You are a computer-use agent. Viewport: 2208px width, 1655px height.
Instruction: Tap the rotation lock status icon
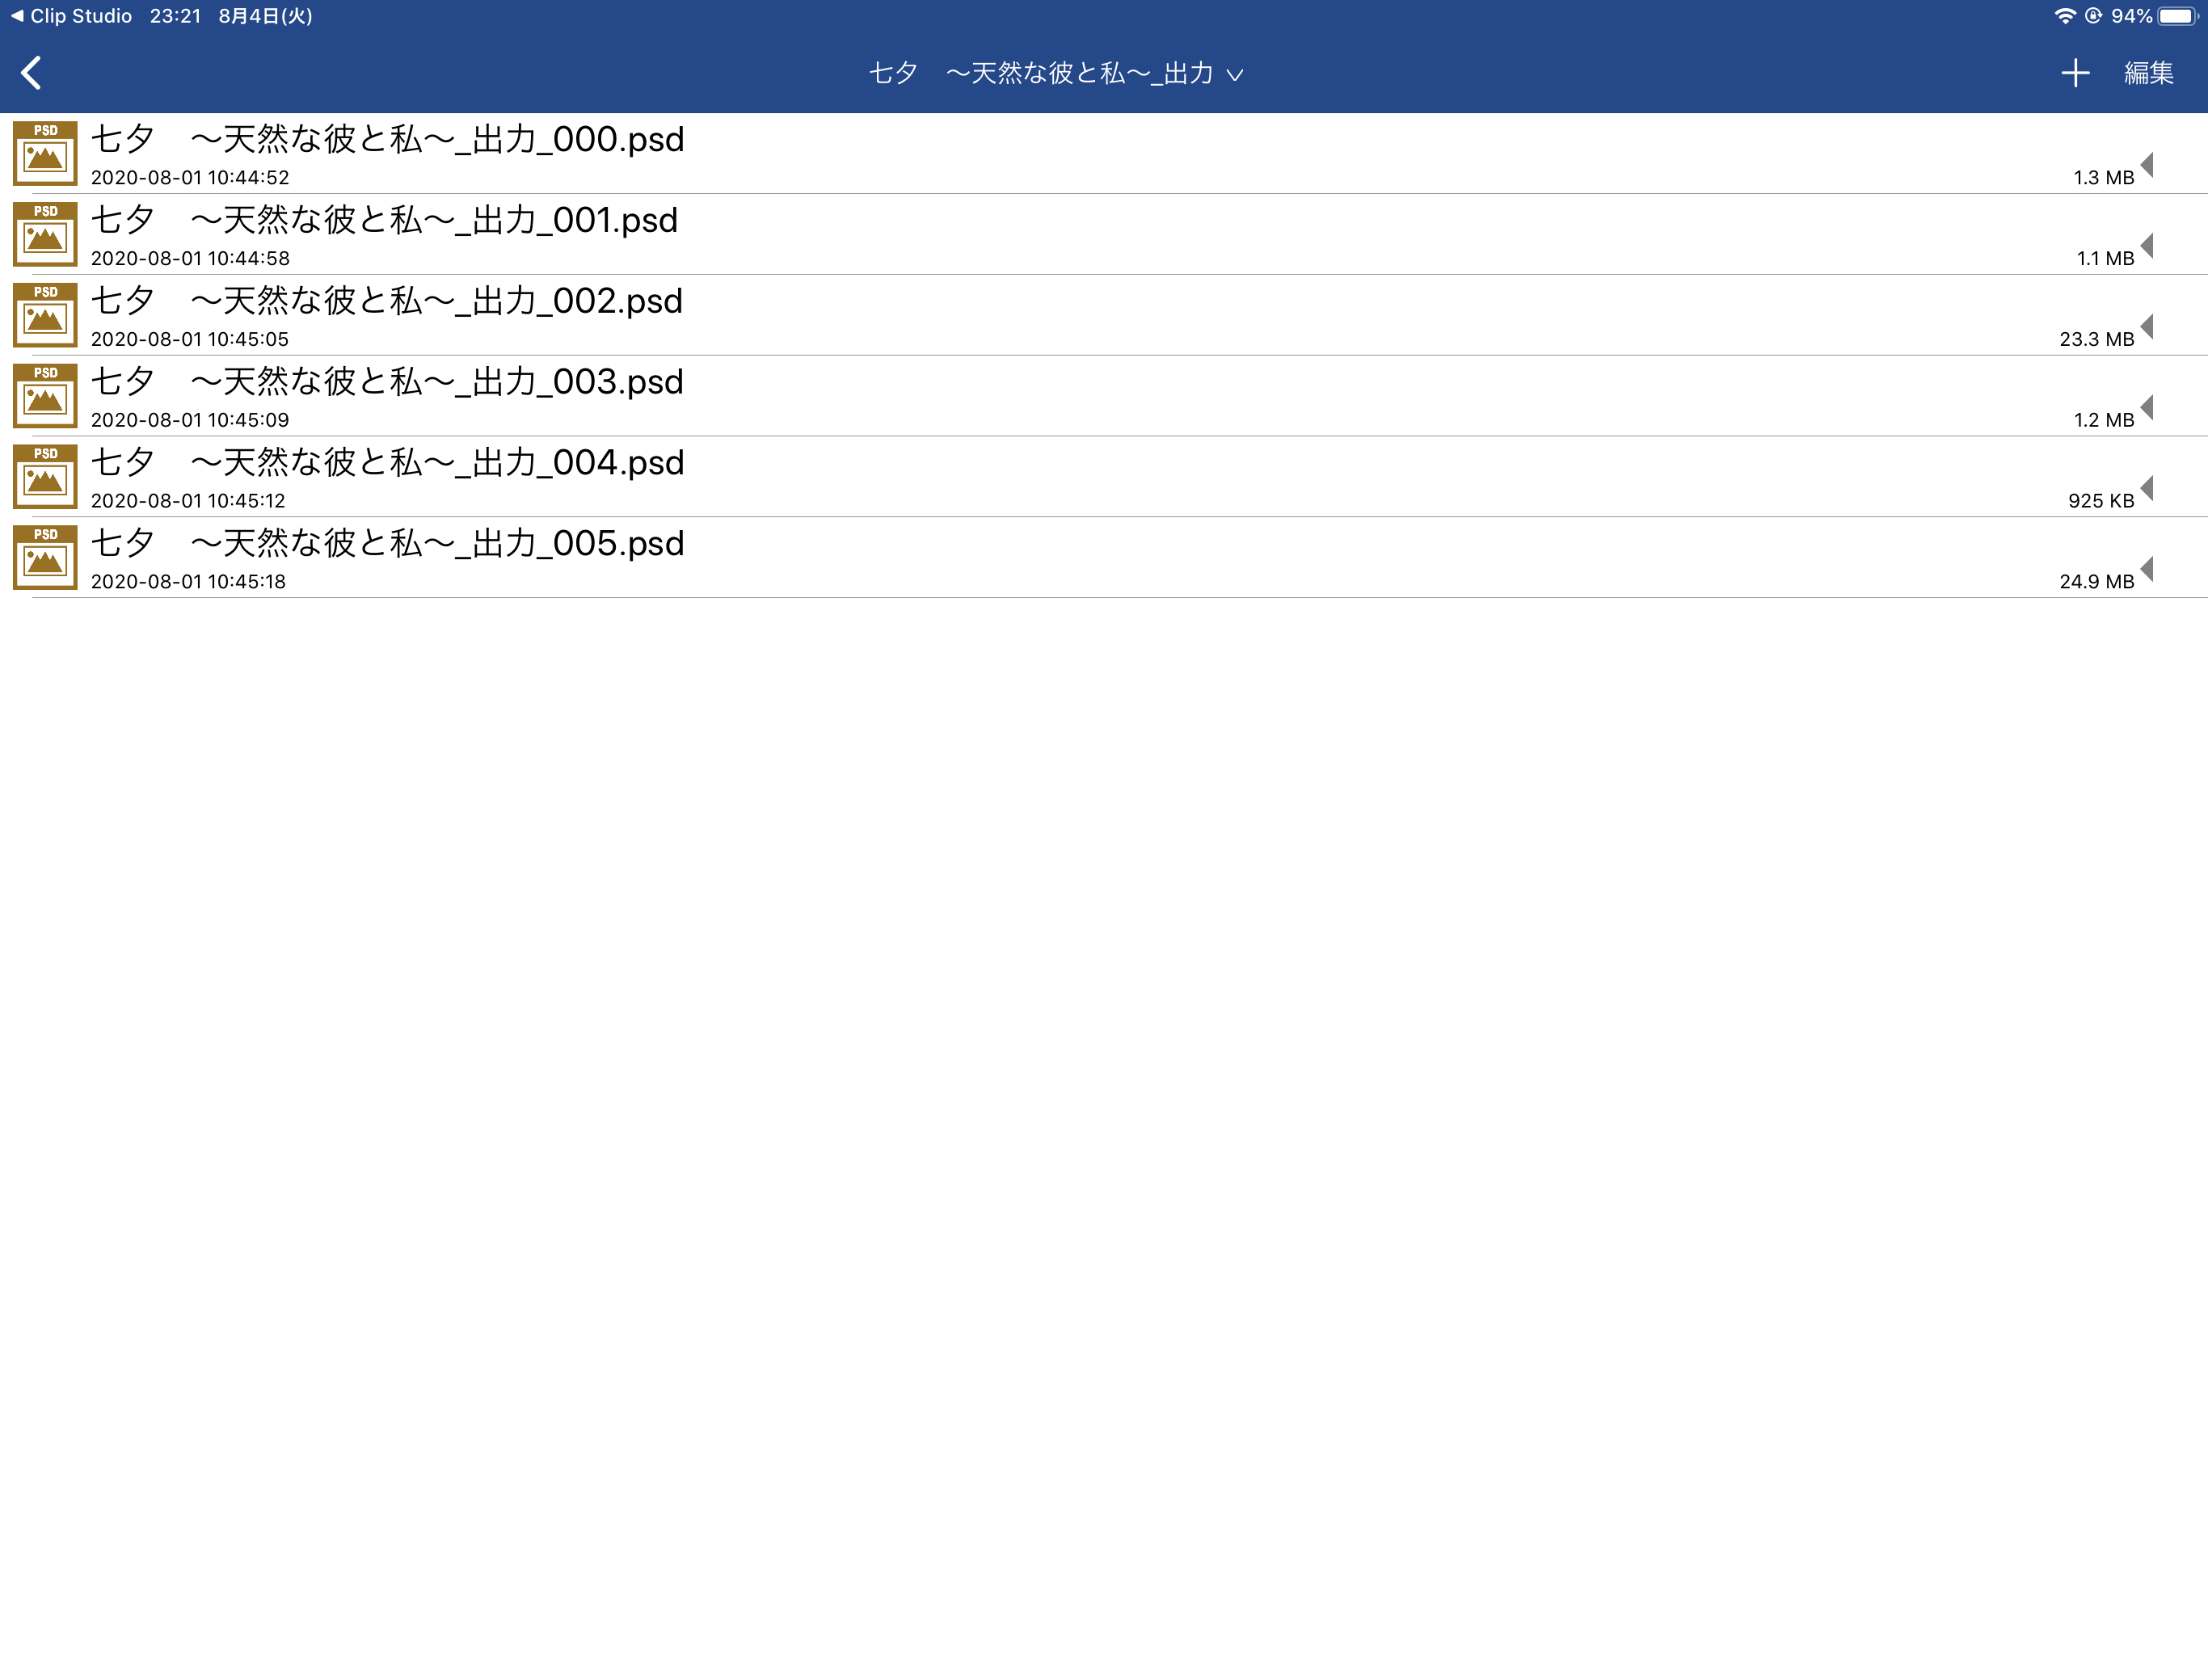click(x=2093, y=16)
